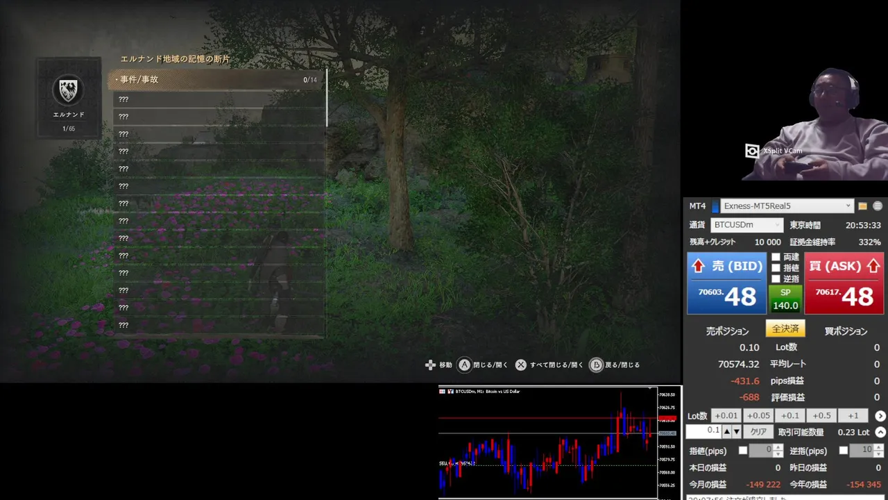Click the 0.23 Lot tradable quantity
This screenshot has height=500, width=888.
pyautogui.click(x=853, y=432)
